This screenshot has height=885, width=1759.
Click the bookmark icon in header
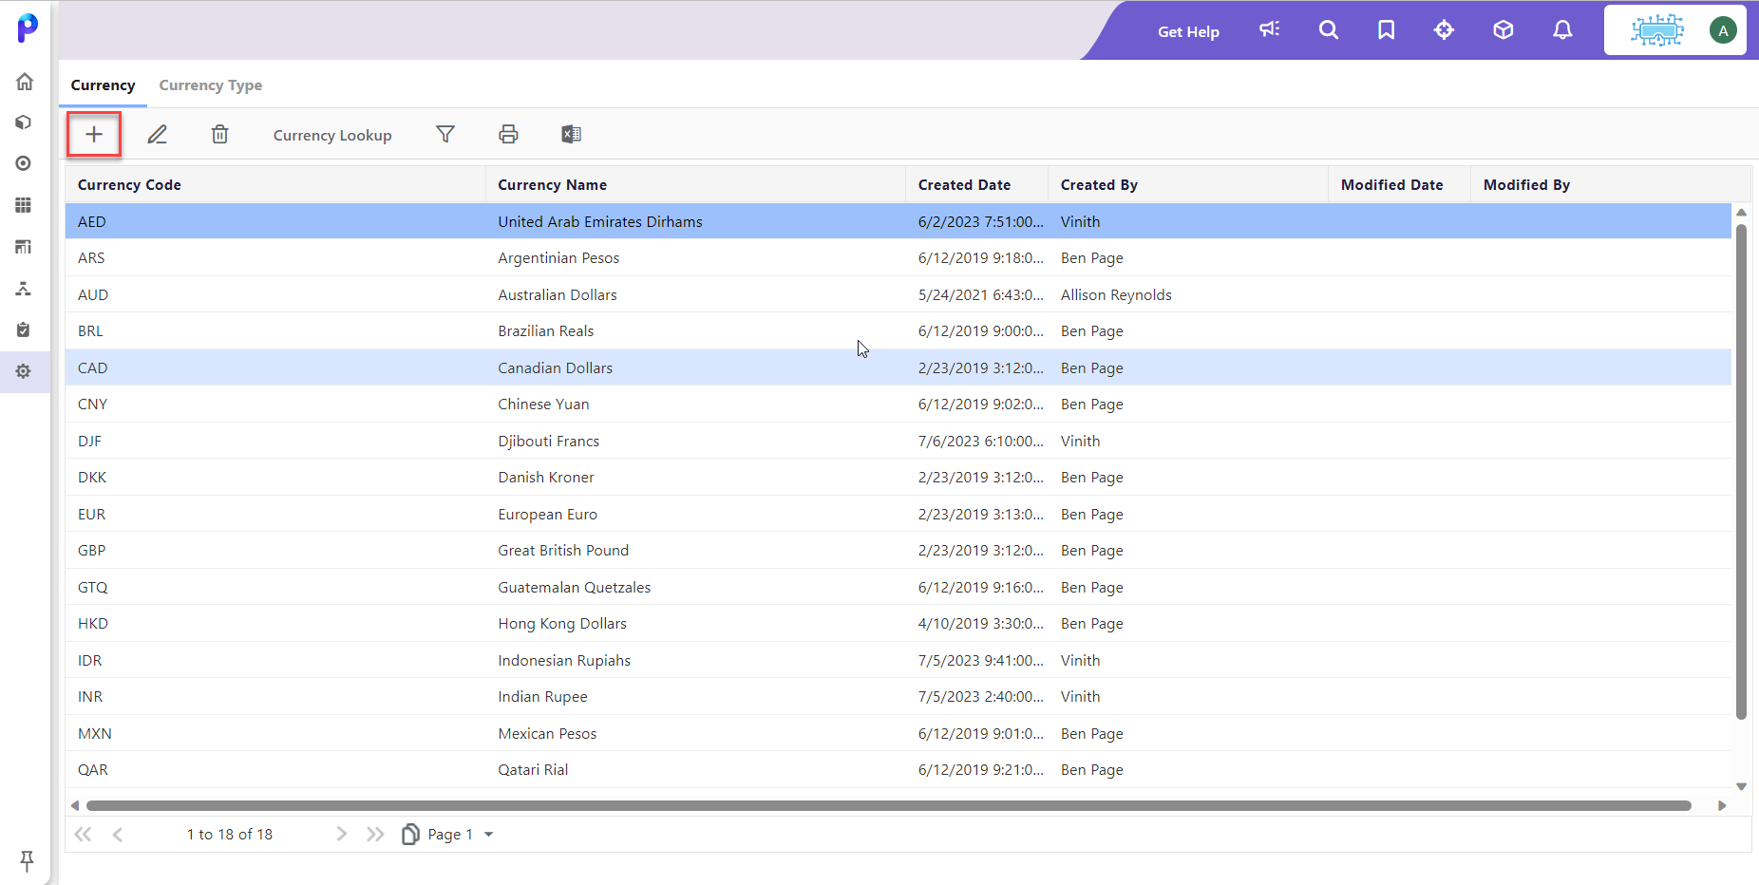1387,30
